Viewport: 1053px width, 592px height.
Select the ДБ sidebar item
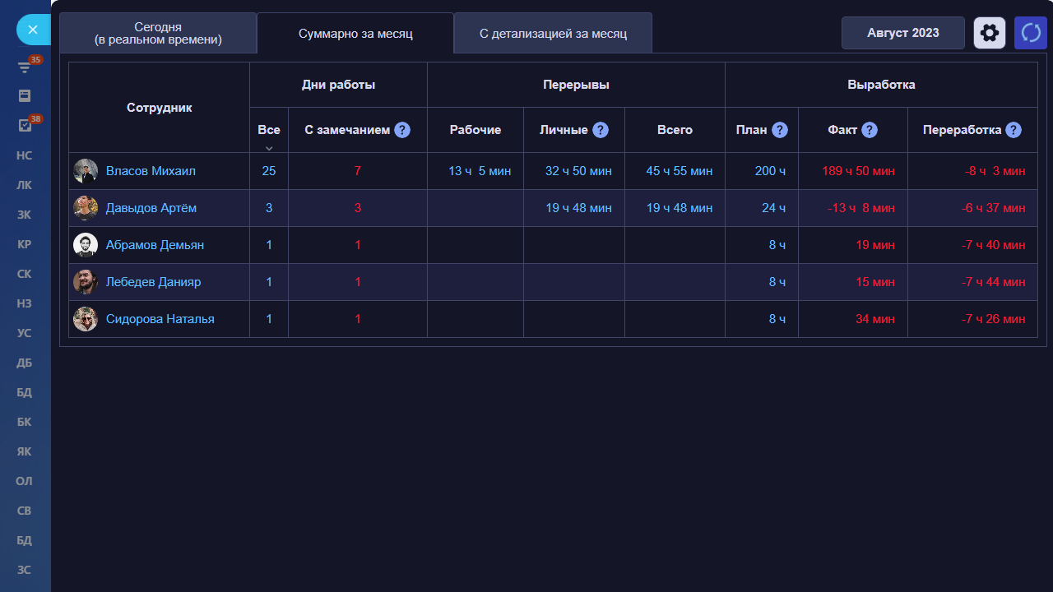pos(25,363)
